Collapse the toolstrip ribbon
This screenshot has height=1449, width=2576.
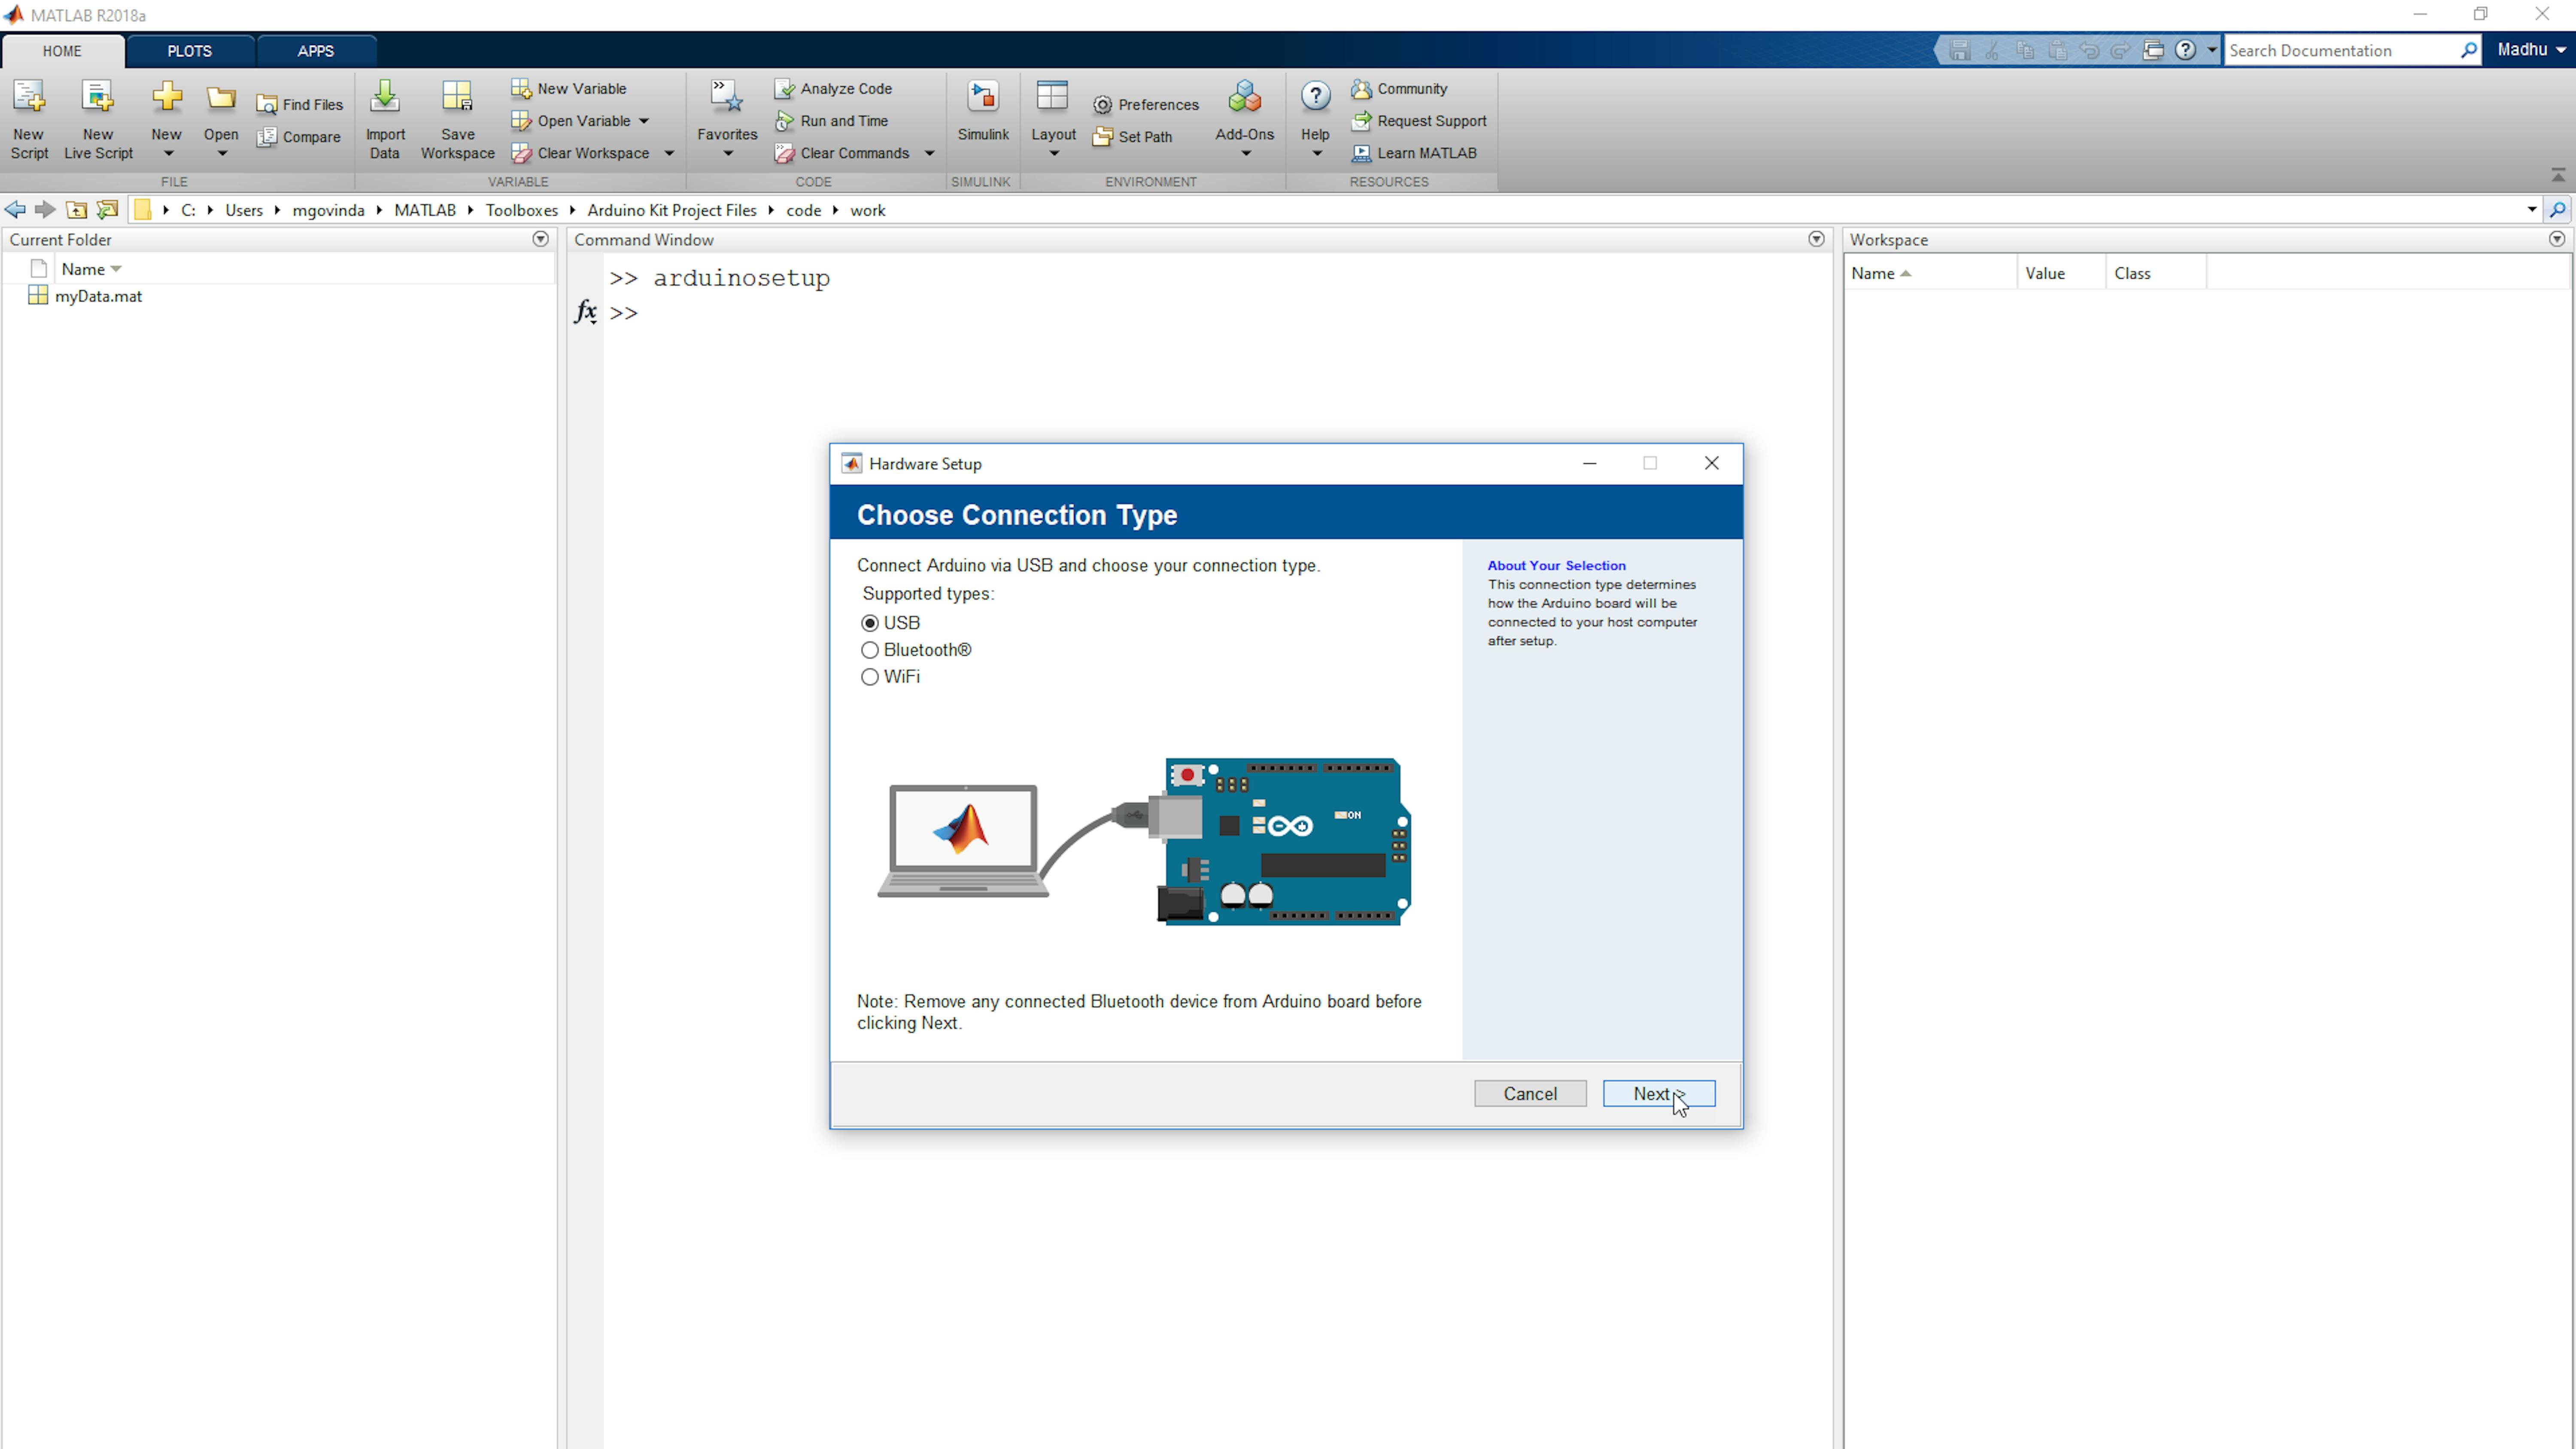click(2558, 175)
